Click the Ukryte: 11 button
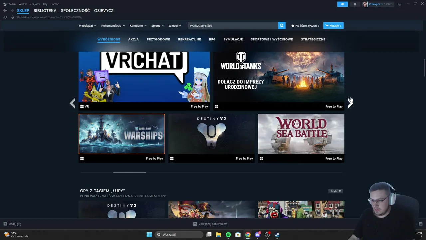The image size is (426, 240). (335, 191)
